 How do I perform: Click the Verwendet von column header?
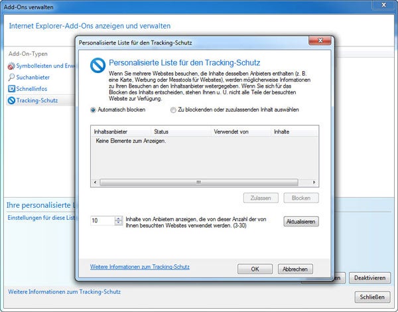241,131
